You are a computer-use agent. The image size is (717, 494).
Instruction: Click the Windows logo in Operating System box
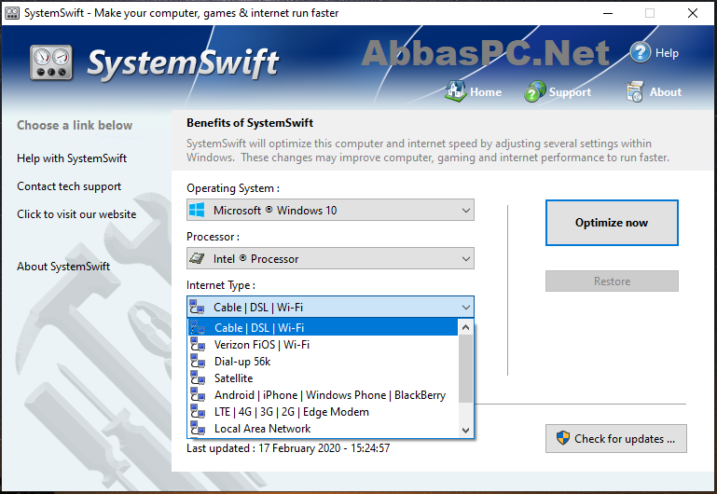tap(197, 211)
